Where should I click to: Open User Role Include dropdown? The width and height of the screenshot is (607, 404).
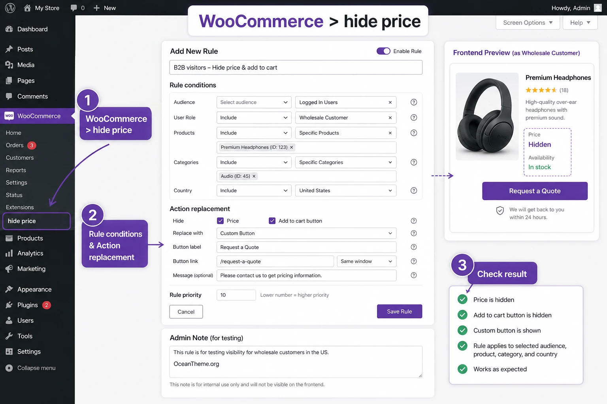(x=254, y=118)
